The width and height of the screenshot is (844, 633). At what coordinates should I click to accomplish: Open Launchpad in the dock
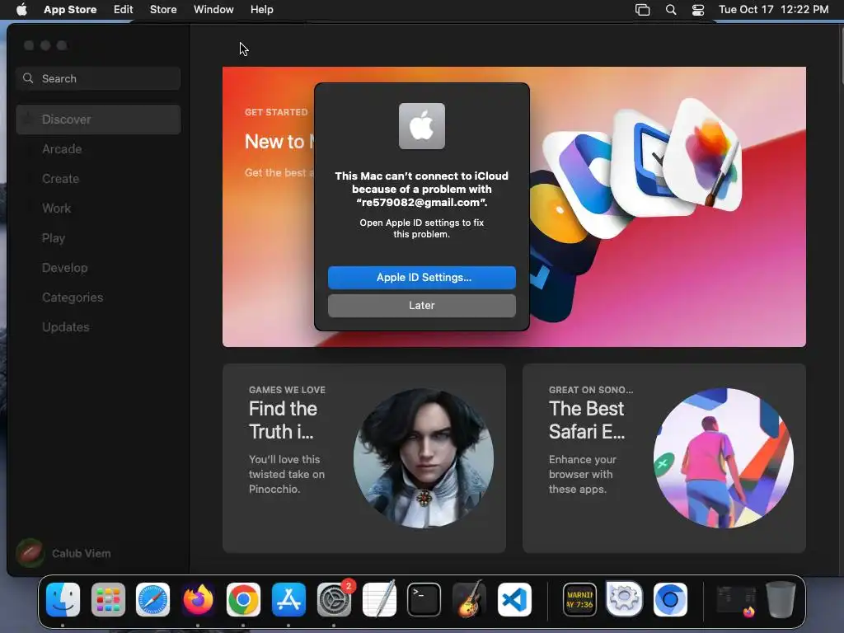(x=108, y=599)
